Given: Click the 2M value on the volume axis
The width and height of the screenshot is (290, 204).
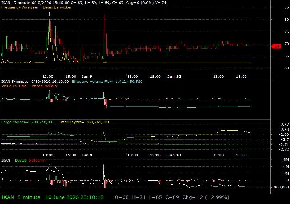Looking at the screenshot, I should pos(286,174).
